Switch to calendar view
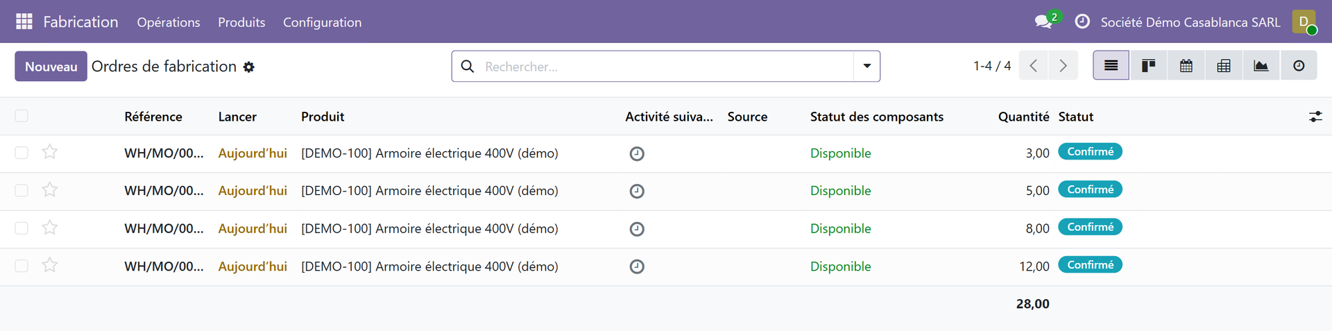 pyautogui.click(x=1186, y=66)
